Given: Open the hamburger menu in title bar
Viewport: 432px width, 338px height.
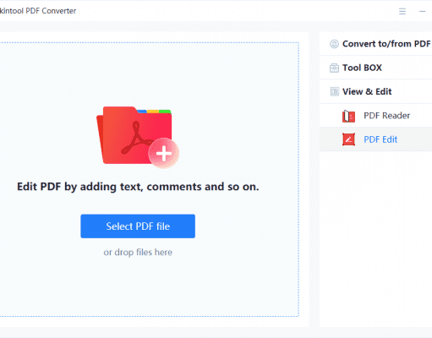Looking at the screenshot, I should [x=402, y=11].
